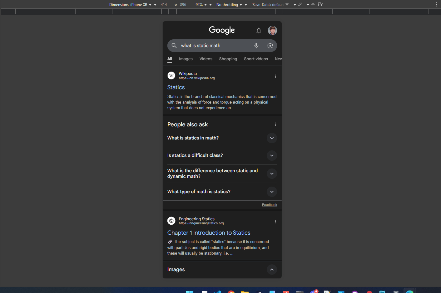Open the Google account profile avatar

click(272, 30)
